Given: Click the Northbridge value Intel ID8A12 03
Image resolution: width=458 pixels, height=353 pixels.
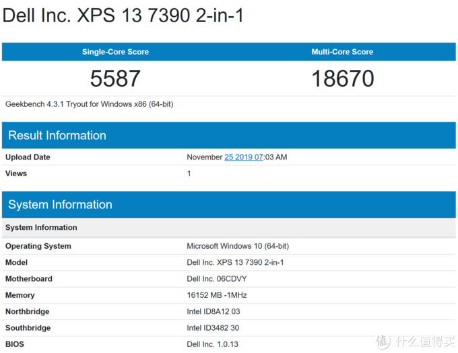Looking at the screenshot, I should (x=214, y=311).
